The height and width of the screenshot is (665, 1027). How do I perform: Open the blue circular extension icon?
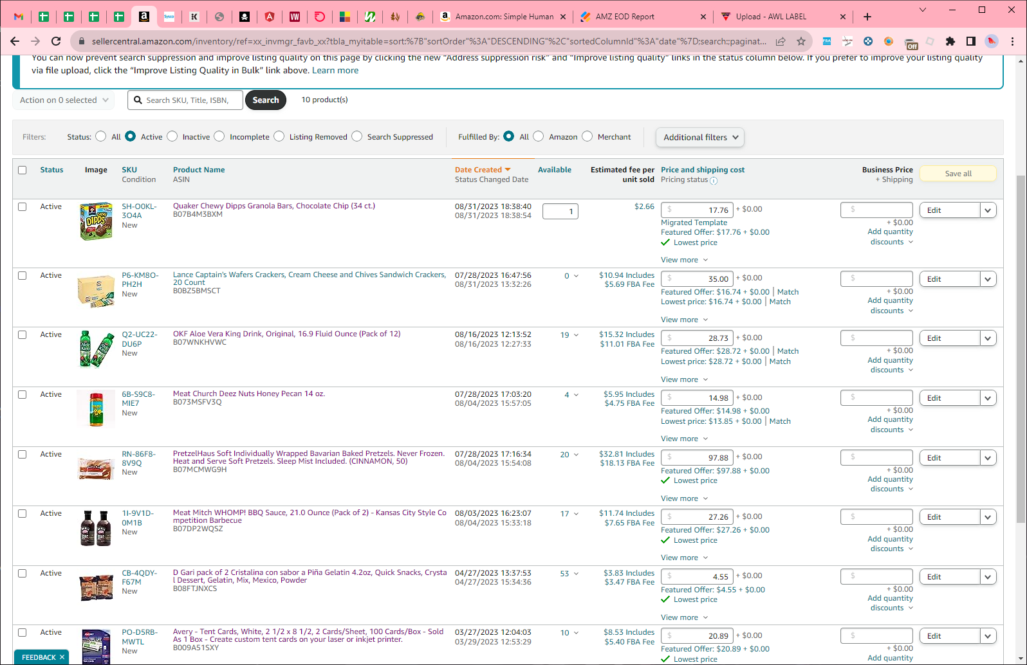coord(868,41)
